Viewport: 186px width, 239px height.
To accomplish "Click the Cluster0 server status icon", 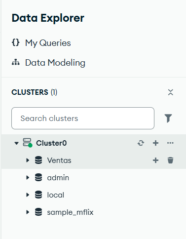I will click(27, 143).
